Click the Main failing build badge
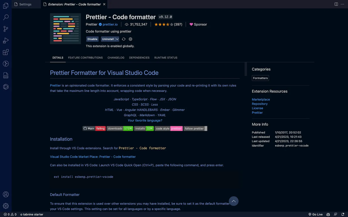The image size is (348, 217). (x=94, y=128)
